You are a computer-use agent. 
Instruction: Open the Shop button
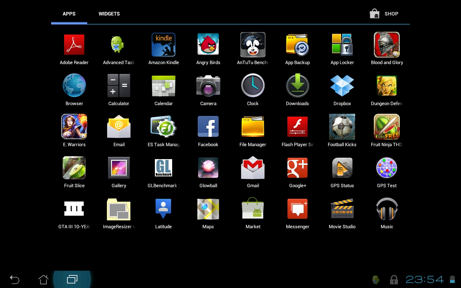384,14
